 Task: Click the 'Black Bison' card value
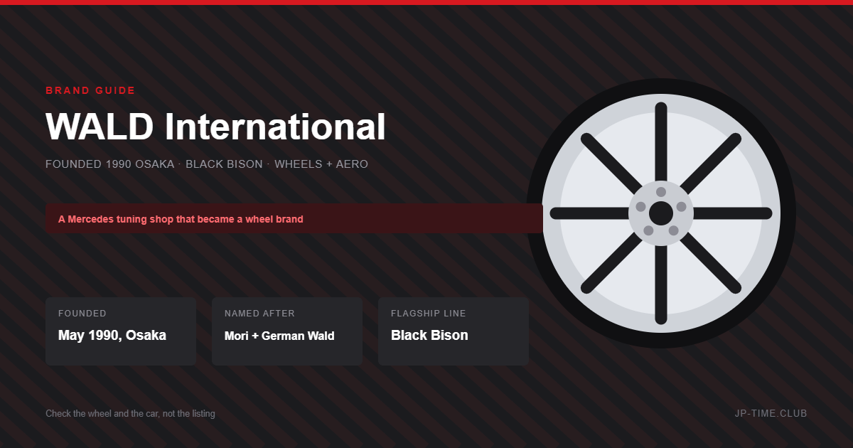coord(429,336)
